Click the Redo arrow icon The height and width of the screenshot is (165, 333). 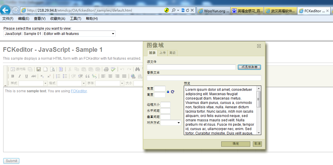(x=129, y=69)
